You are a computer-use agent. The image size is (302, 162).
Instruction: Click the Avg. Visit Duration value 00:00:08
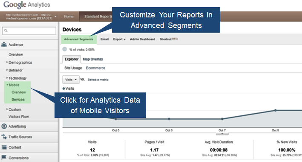point(219,150)
